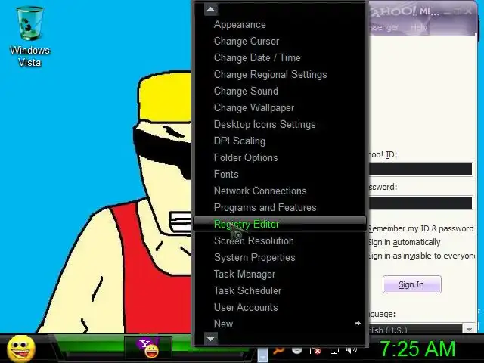484x363 pixels.
Task: Open Change Date / Time
Action: click(x=257, y=57)
